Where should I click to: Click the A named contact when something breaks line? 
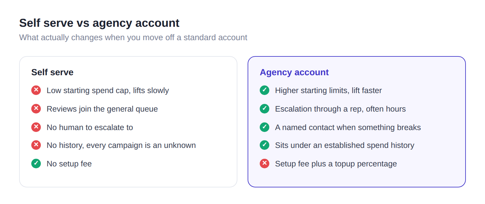coord(348,127)
